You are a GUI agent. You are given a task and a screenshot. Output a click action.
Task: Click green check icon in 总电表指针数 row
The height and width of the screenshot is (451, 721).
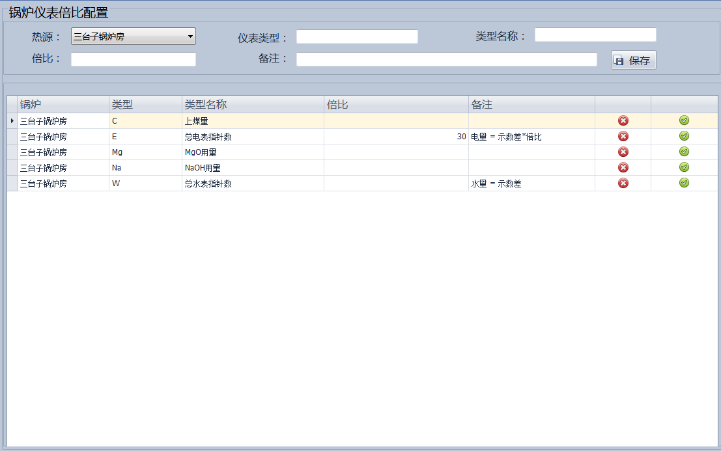tap(684, 136)
